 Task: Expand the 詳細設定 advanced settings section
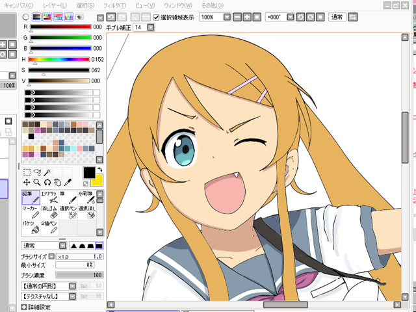(x=24, y=307)
